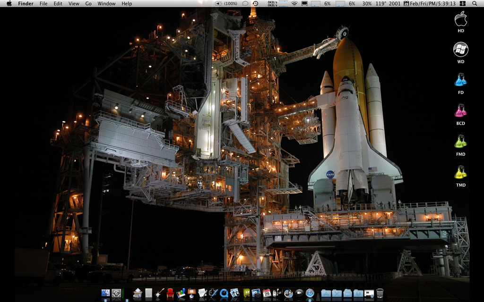Launch Calculator from the Dock
Screen dimensions: 484x302
pyautogui.click(x=148, y=294)
